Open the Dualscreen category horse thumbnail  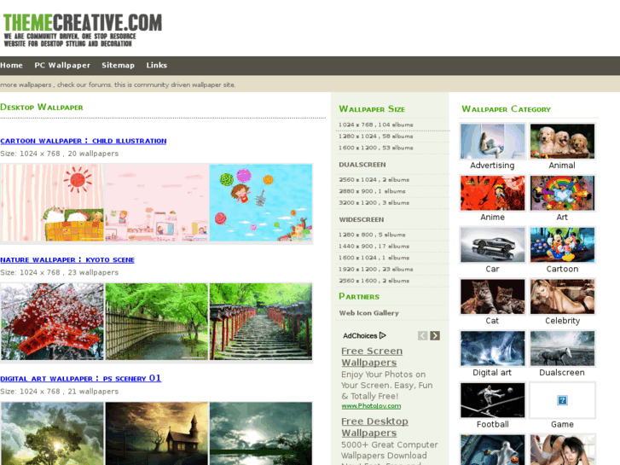(x=562, y=349)
